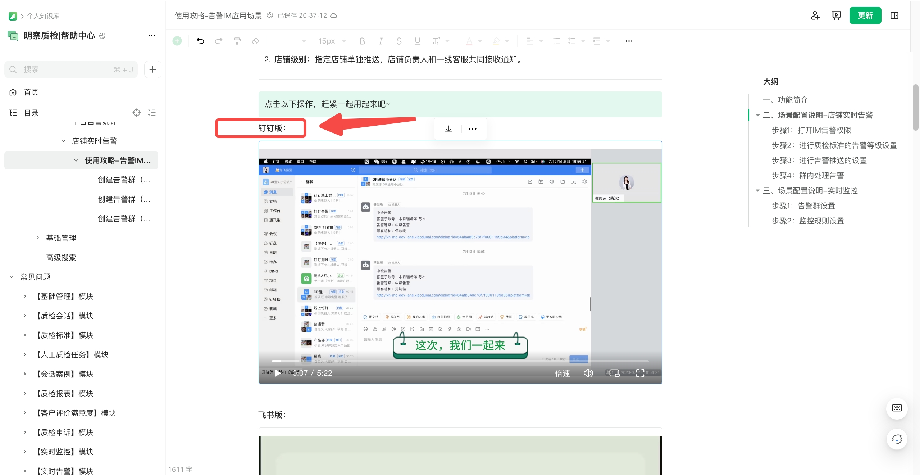Select the format painter icon

tap(237, 41)
